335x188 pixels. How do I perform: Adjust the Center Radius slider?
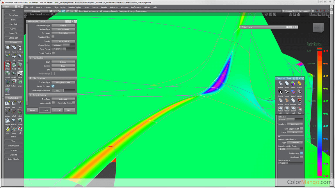[69, 45]
